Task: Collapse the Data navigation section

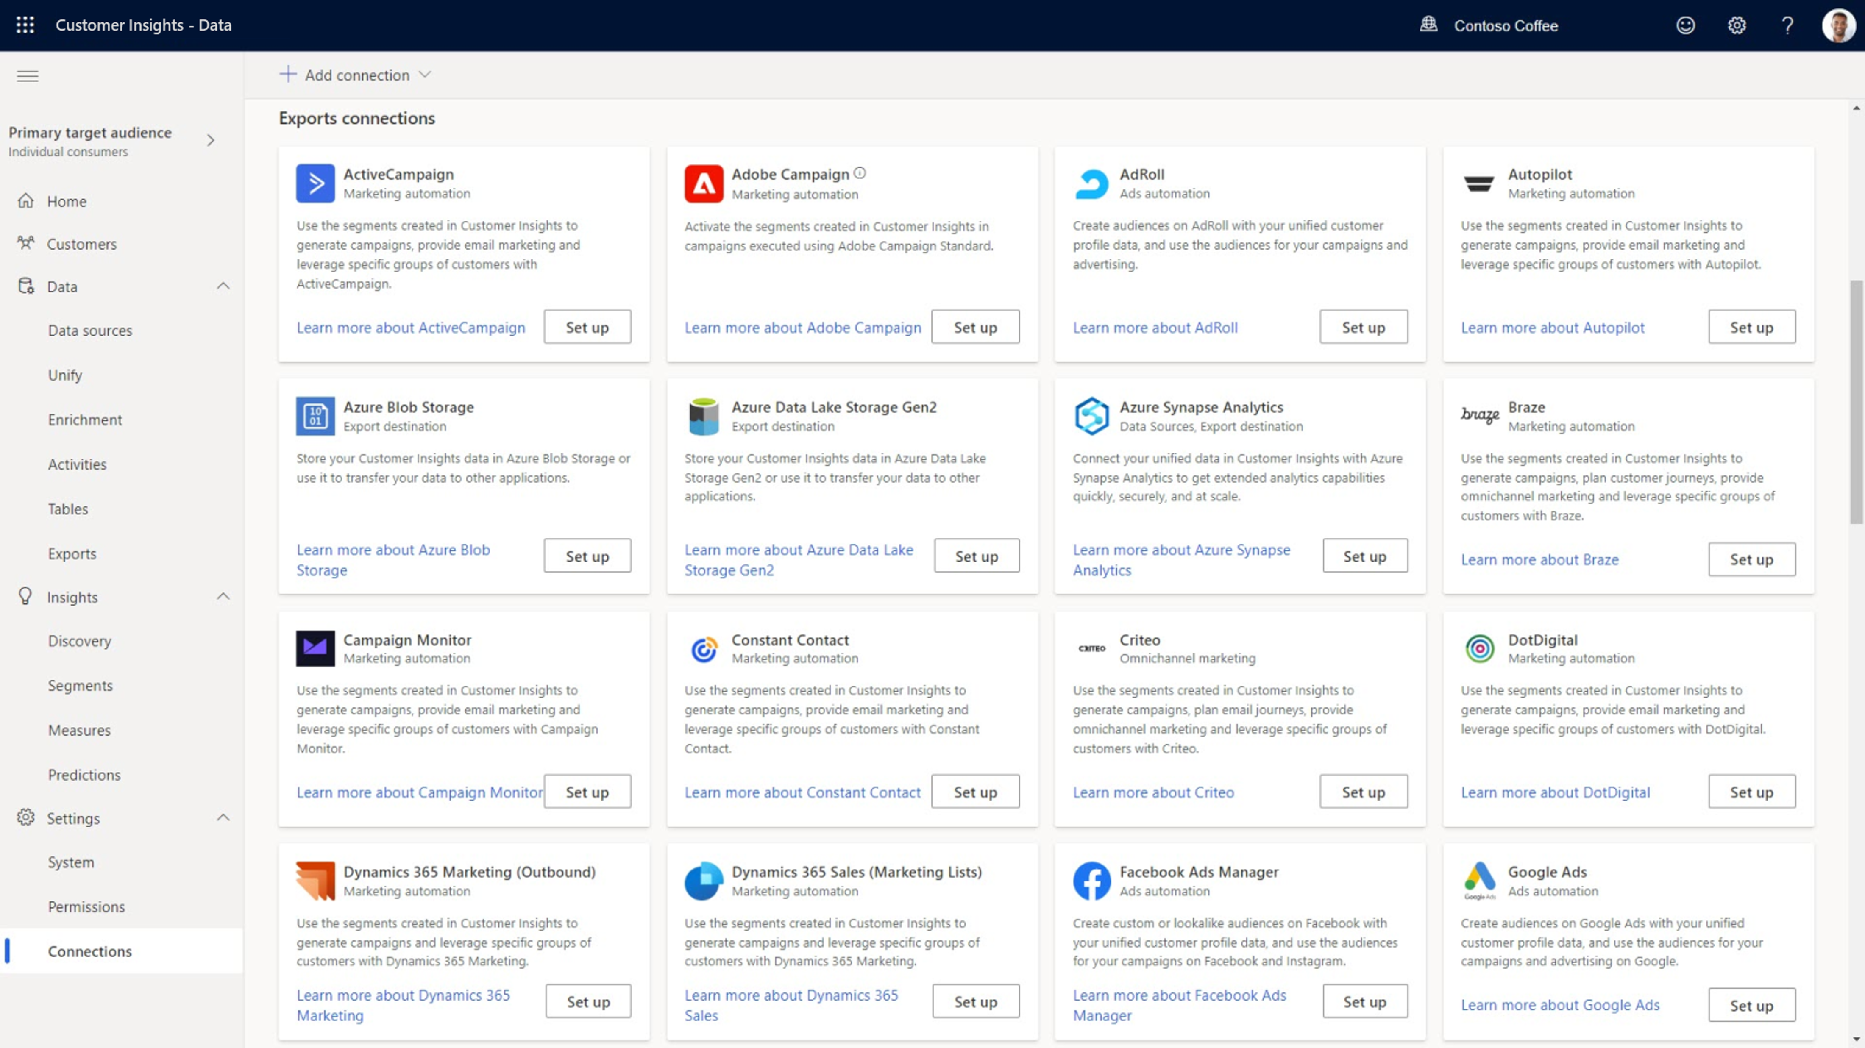Action: 223,286
